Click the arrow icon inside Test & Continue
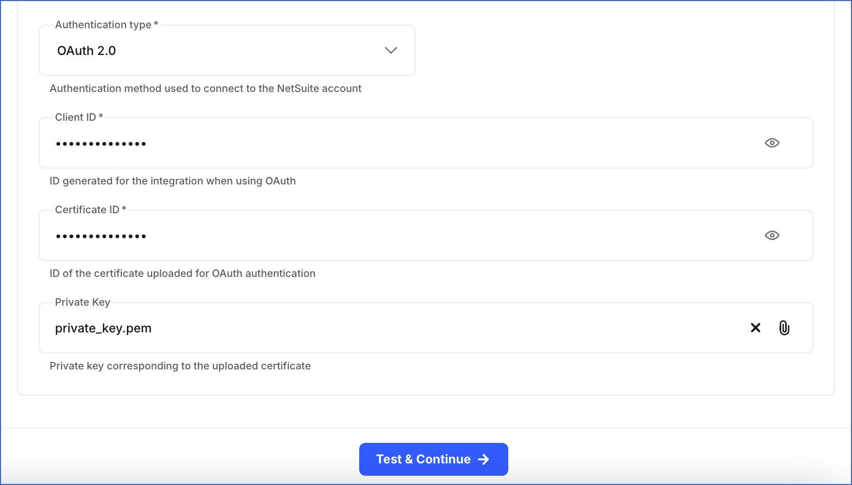This screenshot has height=485, width=852. (484, 459)
